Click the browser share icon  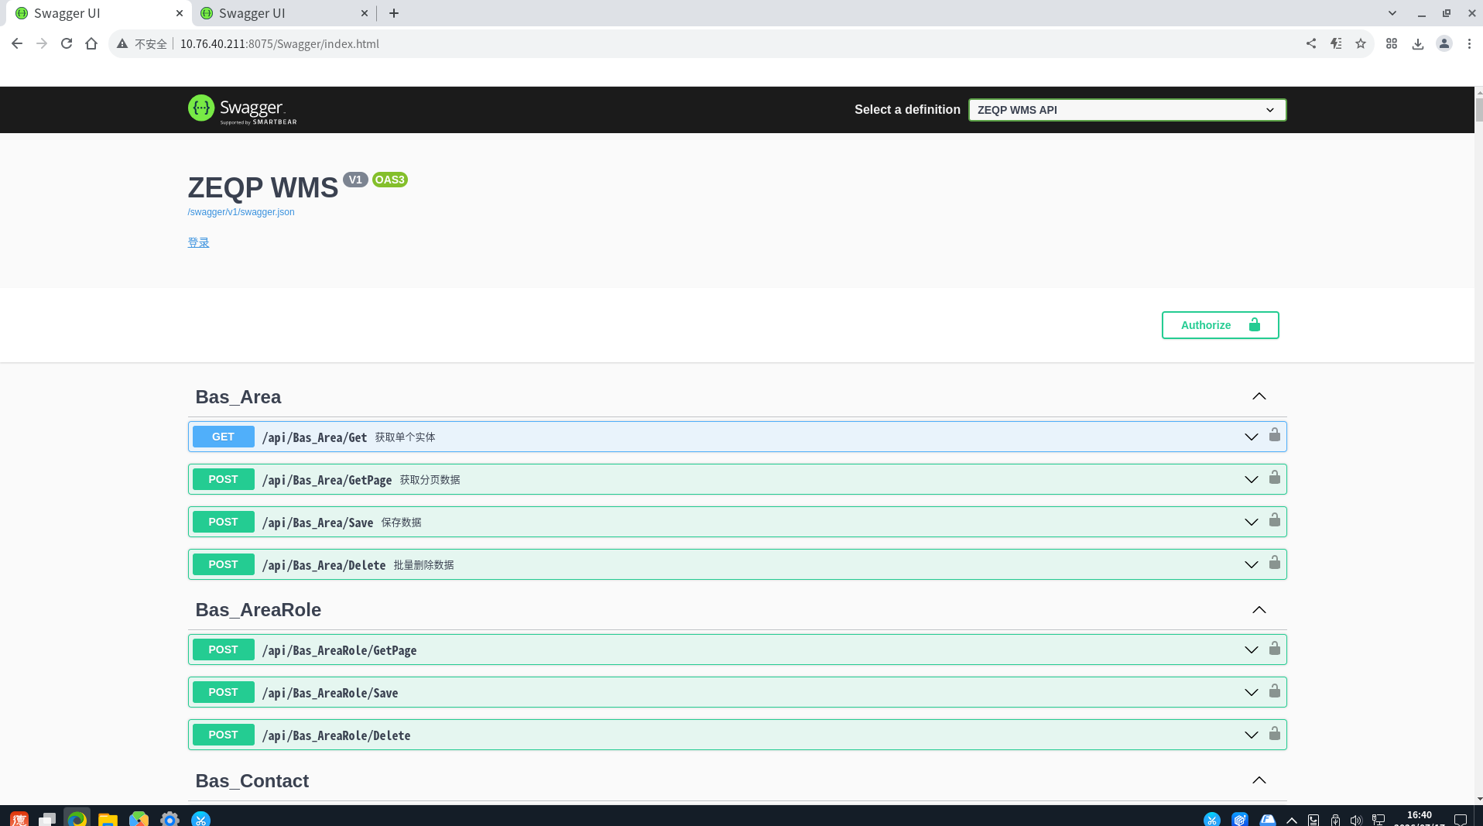[x=1311, y=43]
